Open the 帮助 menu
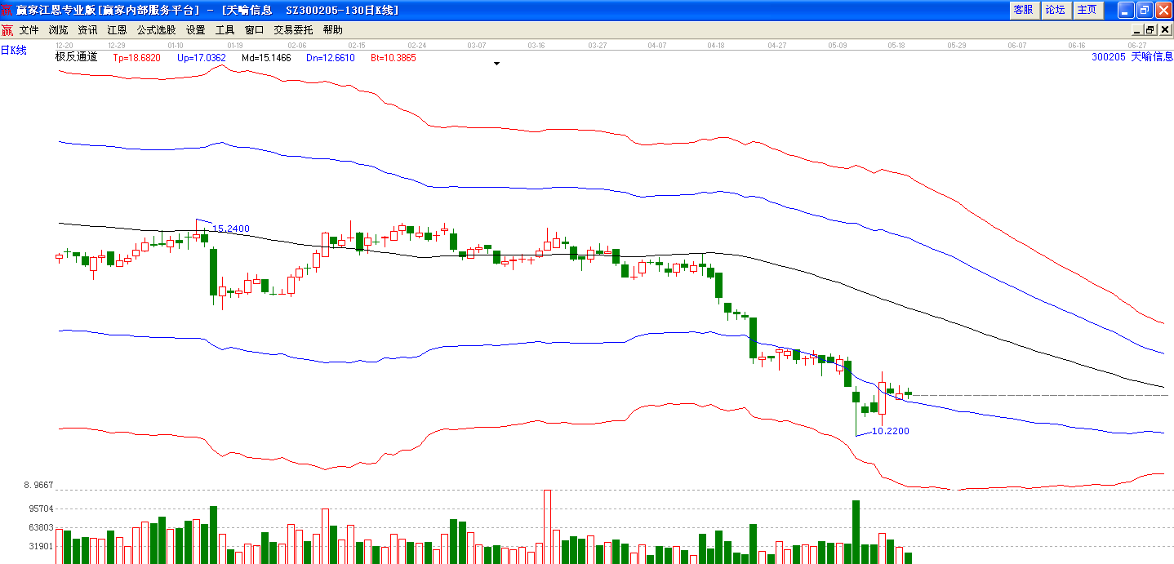The image size is (1174, 564). coord(333,30)
